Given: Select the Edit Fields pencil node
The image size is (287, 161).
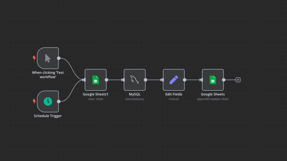Looking at the screenshot, I should [174, 80].
